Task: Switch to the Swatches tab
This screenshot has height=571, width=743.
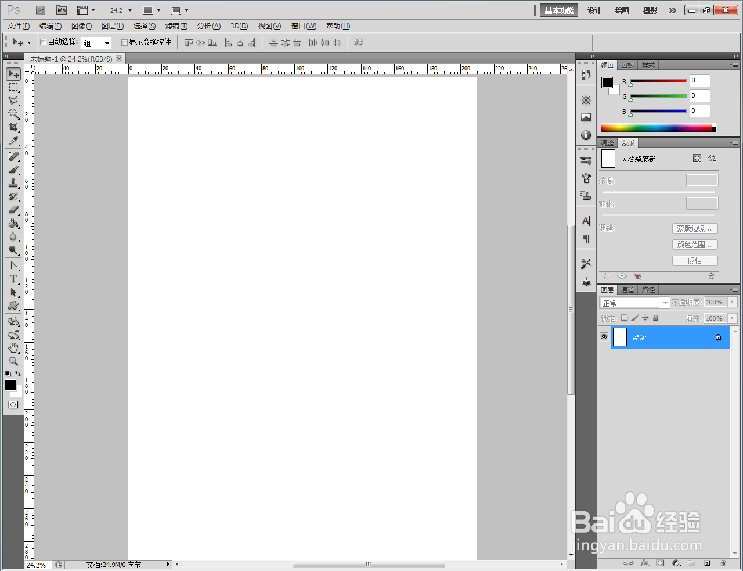Action: [x=627, y=65]
